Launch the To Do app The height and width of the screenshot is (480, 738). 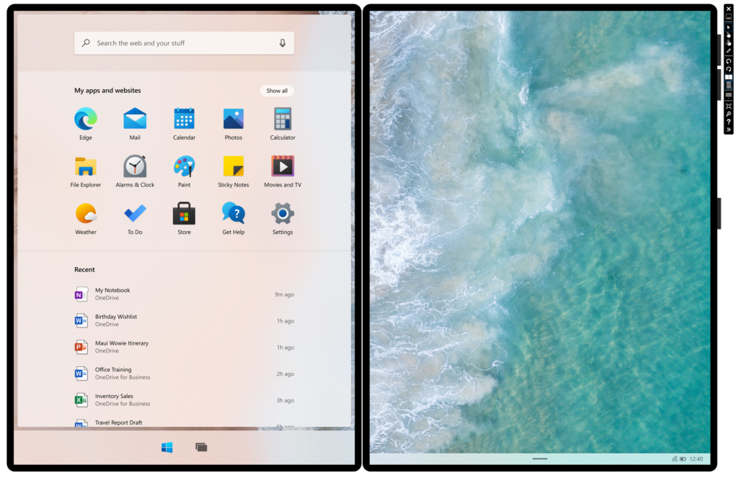click(x=135, y=219)
